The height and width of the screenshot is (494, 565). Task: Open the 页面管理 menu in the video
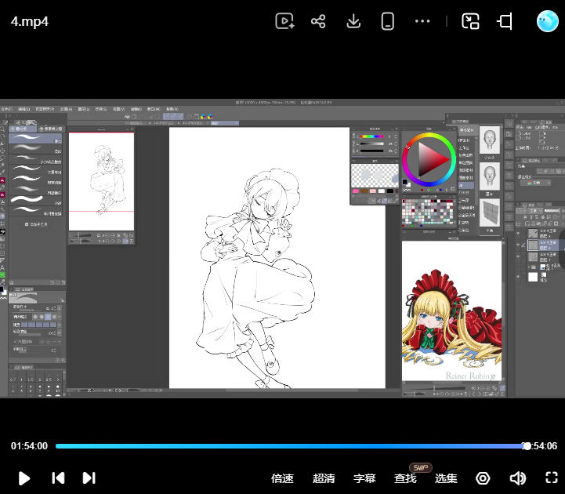click(45, 109)
